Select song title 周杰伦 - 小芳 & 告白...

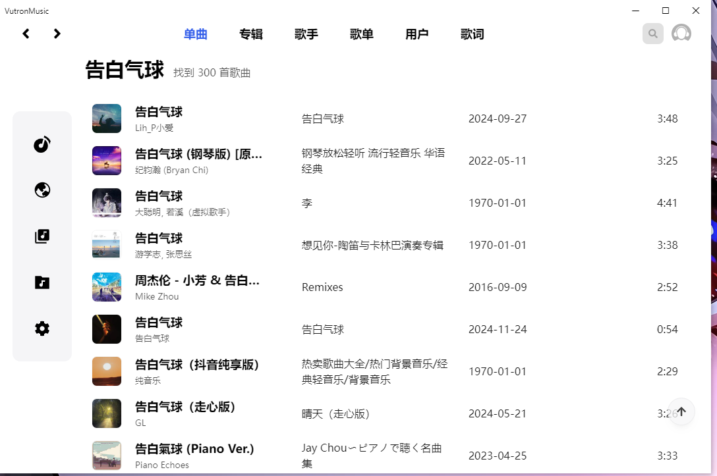click(x=197, y=280)
